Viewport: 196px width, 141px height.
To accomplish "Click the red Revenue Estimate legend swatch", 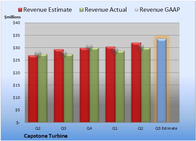I will click(x=20, y=10).
